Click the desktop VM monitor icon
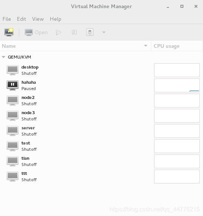Viewport: 203px width, 216px height. pyautogui.click(x=13, y=70)
